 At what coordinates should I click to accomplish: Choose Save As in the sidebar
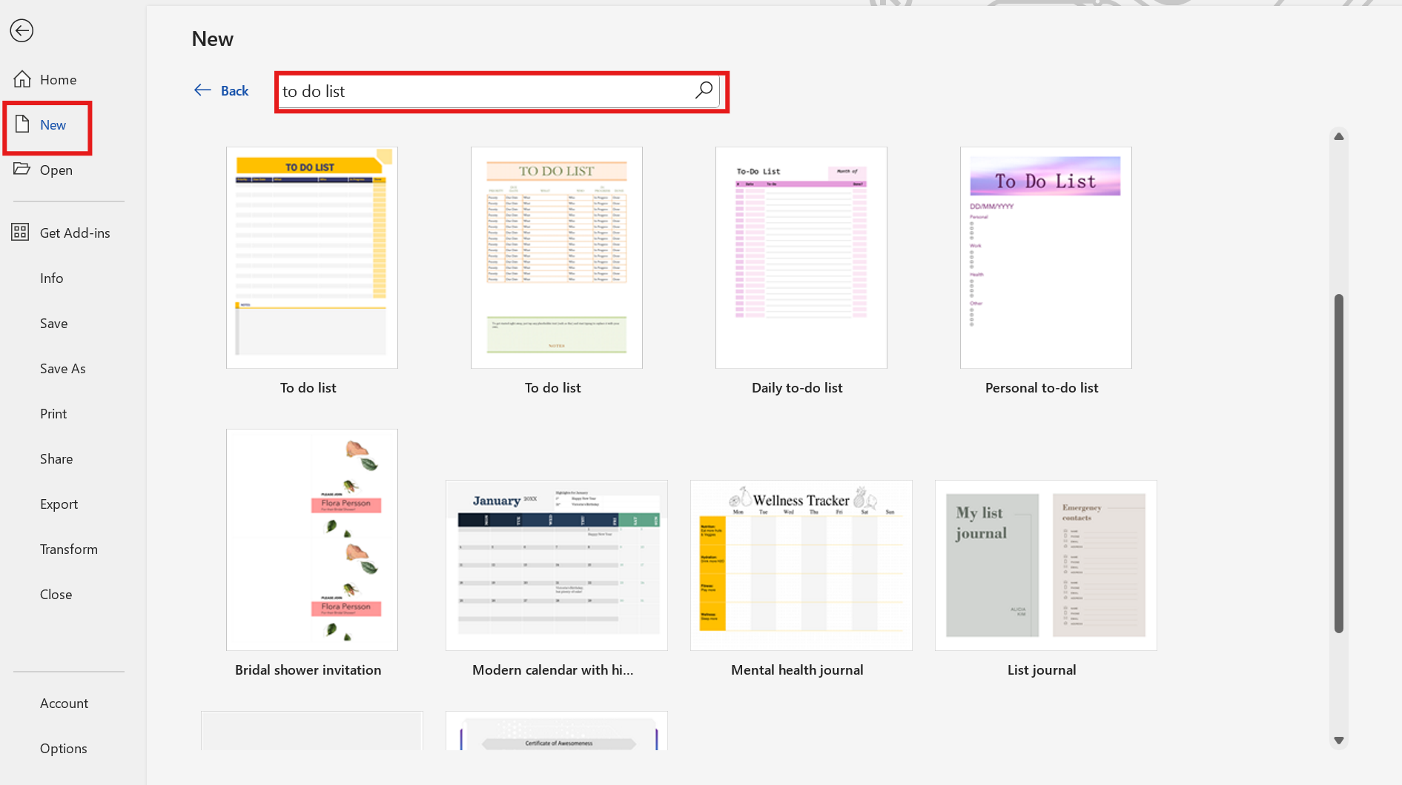point(62,368)
